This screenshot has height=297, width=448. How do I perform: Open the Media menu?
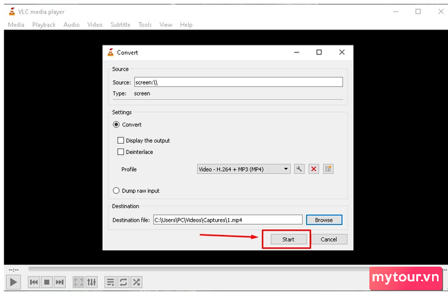(x=16, y=25)
